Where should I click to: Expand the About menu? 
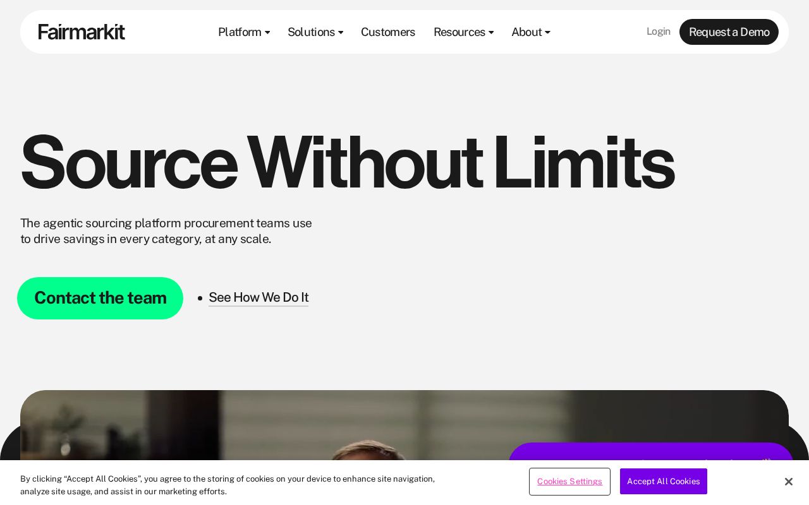531,32
